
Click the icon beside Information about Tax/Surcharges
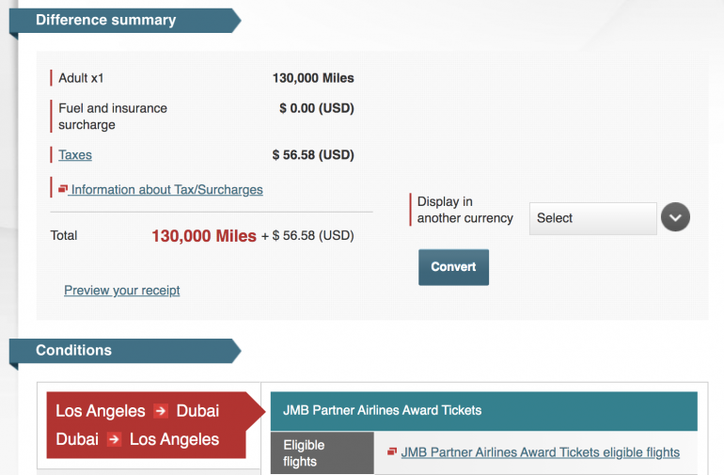point(63,189)
